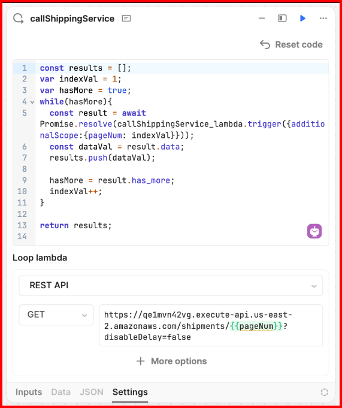
Task: Click the loop block icon beside callShippingService
Action: 19,19
